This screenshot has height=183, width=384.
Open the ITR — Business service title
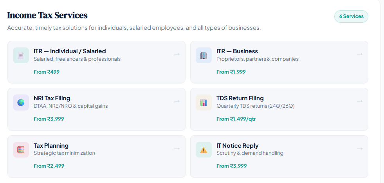coord(237,51)
